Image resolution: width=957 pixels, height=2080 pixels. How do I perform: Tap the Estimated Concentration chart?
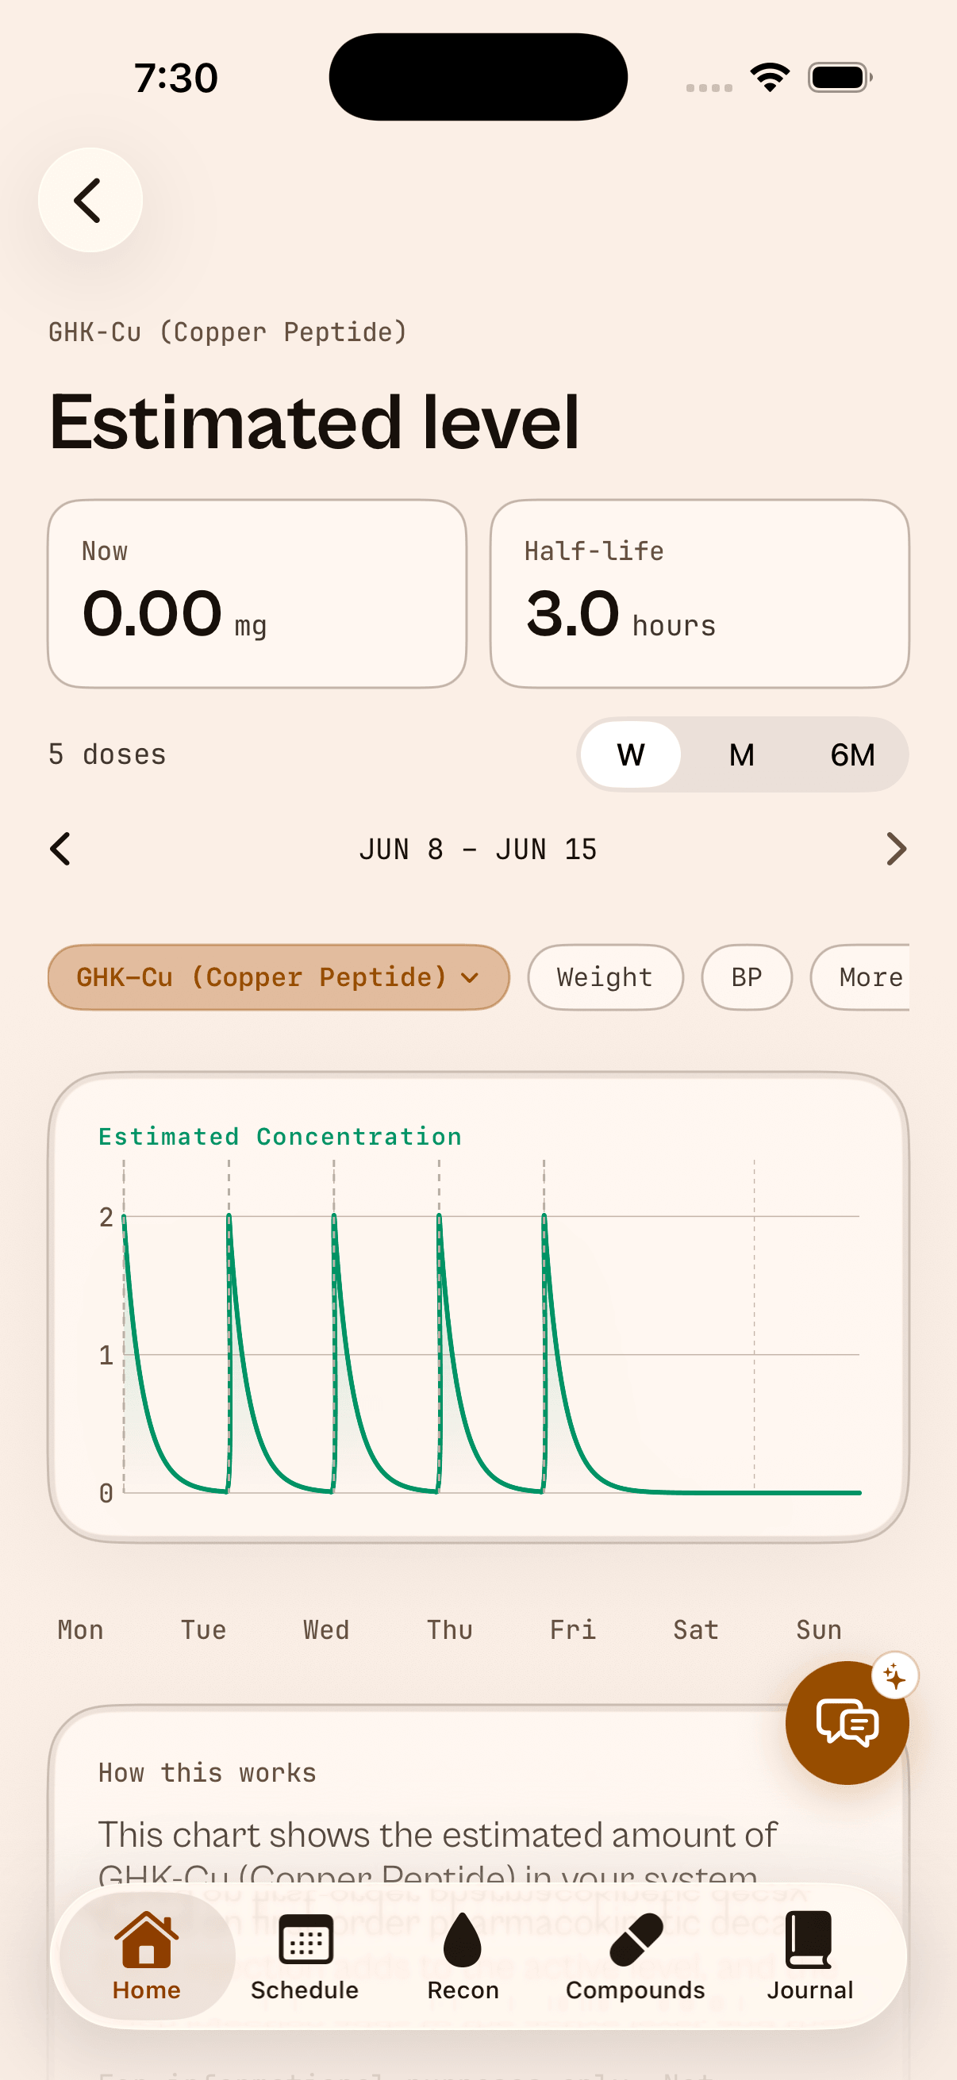pos(479,1308)
